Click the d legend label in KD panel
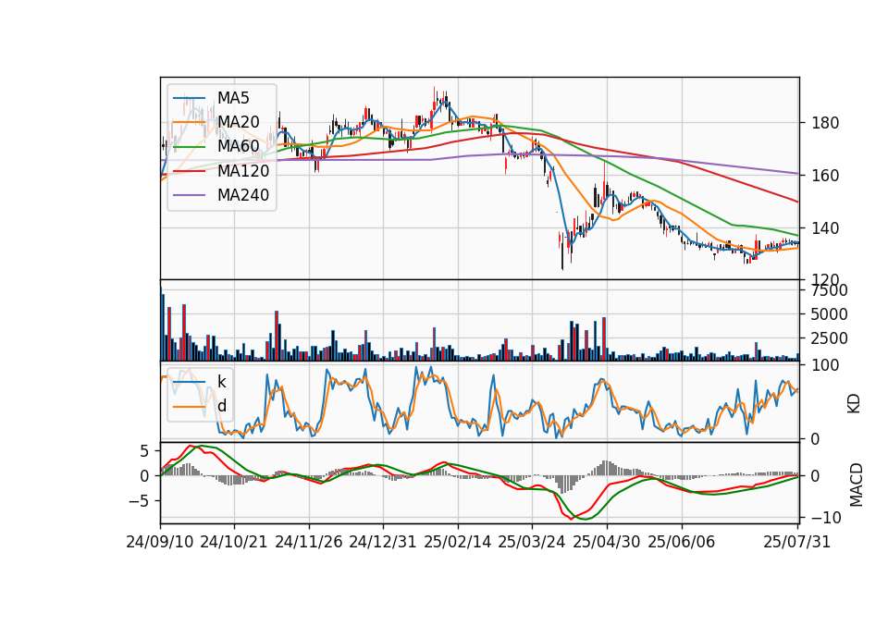This screenshot has height=638, width=888. coord(222,406)
